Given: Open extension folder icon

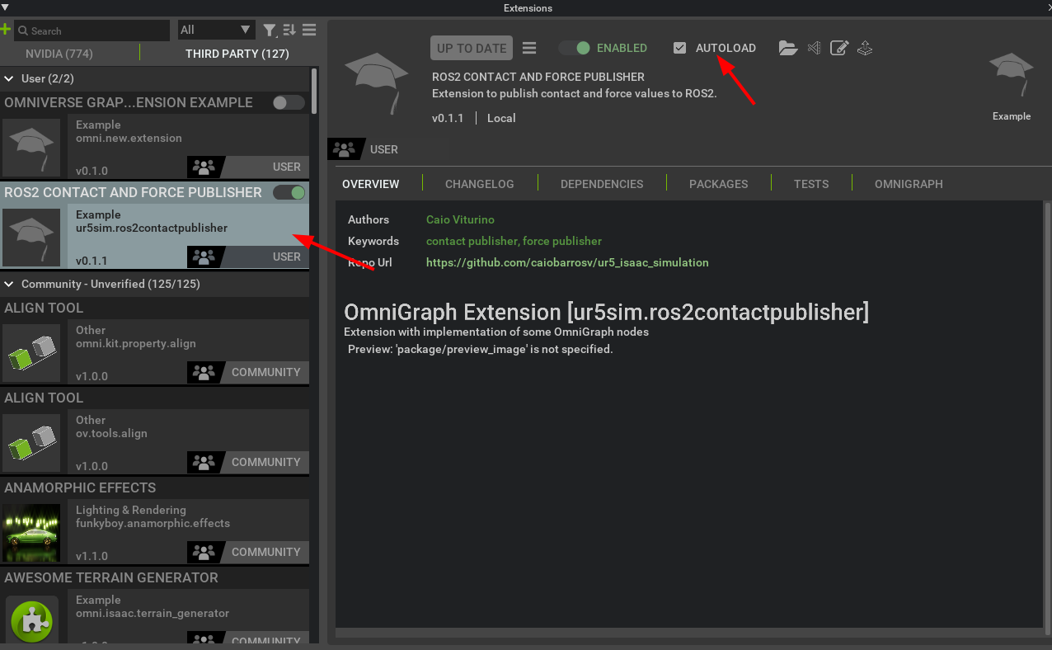Looking at the screenshot, I should point(788,48).
